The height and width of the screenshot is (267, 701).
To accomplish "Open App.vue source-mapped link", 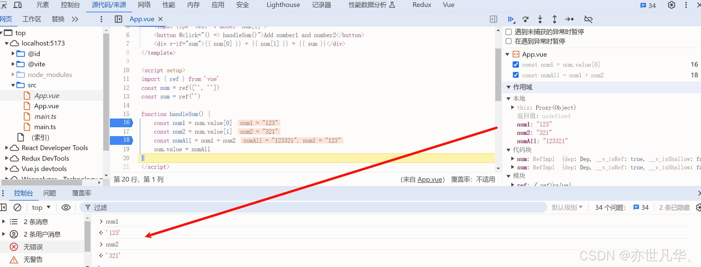I will (x=430, y=179).
